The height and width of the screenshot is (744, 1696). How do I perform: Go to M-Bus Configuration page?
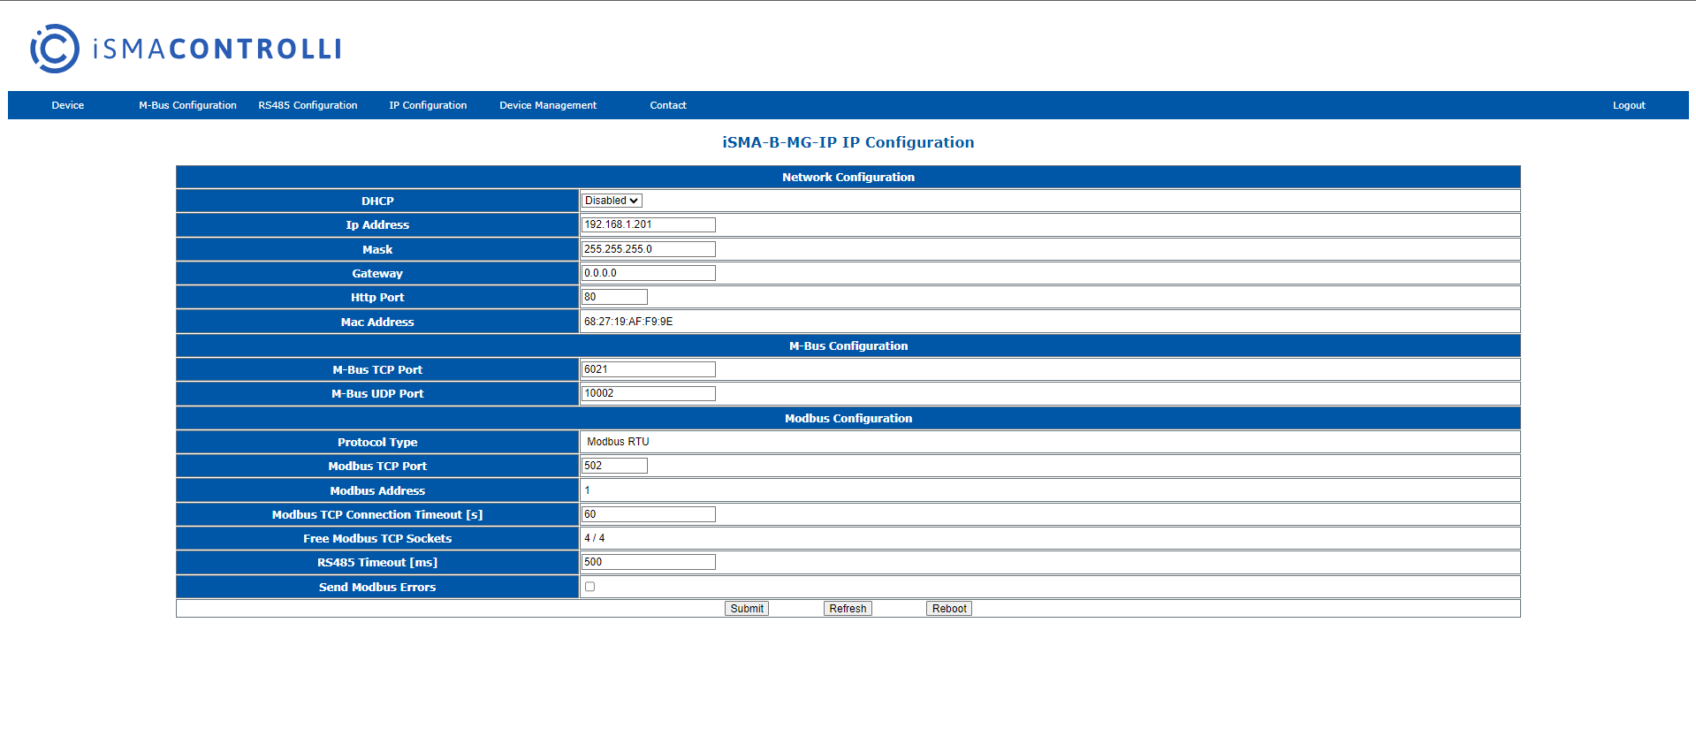(x=187, y=105)
